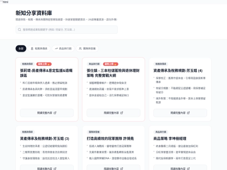This screenshot has height=170, width=227.
Task: Click the 稅務與傳承 tag on 芳玉姐 (3) card
Action: [27, 132]
